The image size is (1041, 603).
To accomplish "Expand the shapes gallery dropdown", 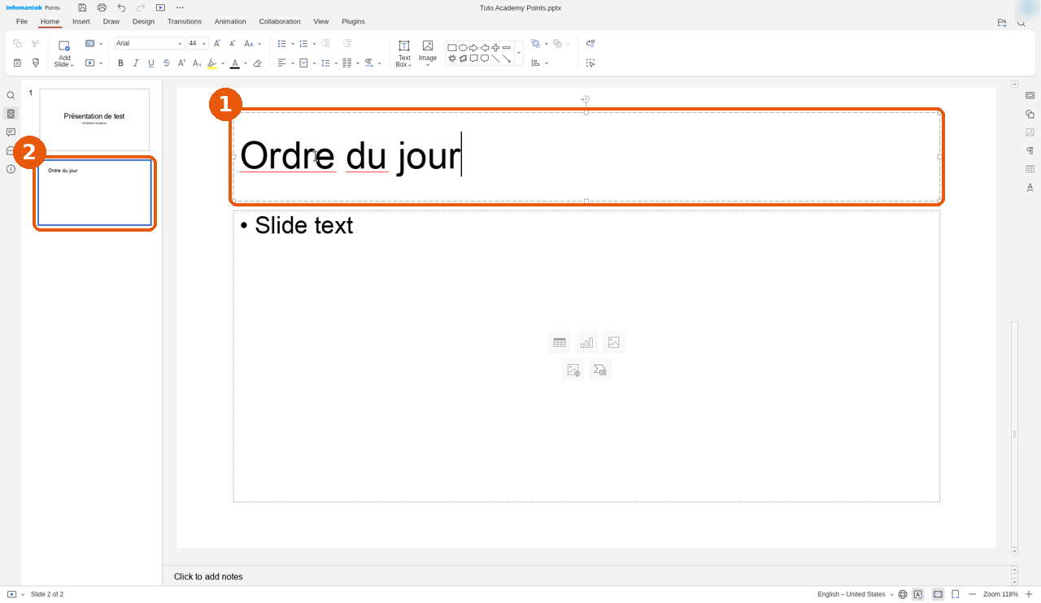I will click(519, 53).
